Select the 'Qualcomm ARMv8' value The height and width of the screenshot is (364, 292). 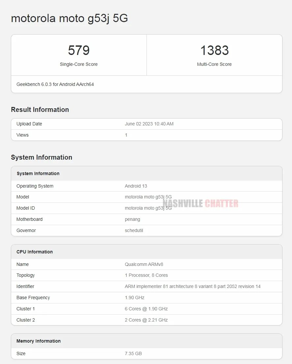[x=144, y=264]
